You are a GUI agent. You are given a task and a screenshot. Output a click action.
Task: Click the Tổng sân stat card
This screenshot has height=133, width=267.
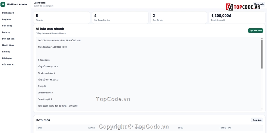(62, 17)
